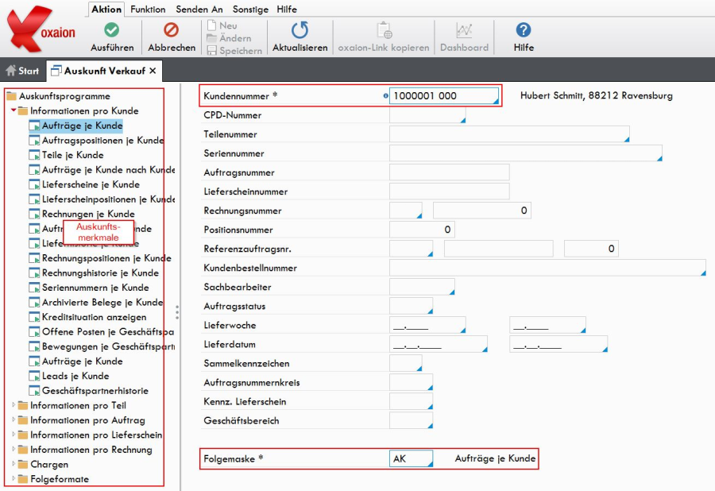Click the first Lieferdatum date field
Screen dimensions: 715x491
pos(439,344)
